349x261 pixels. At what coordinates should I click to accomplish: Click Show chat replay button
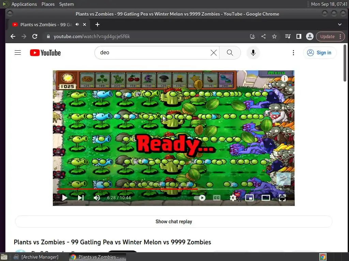pos(173,222)
